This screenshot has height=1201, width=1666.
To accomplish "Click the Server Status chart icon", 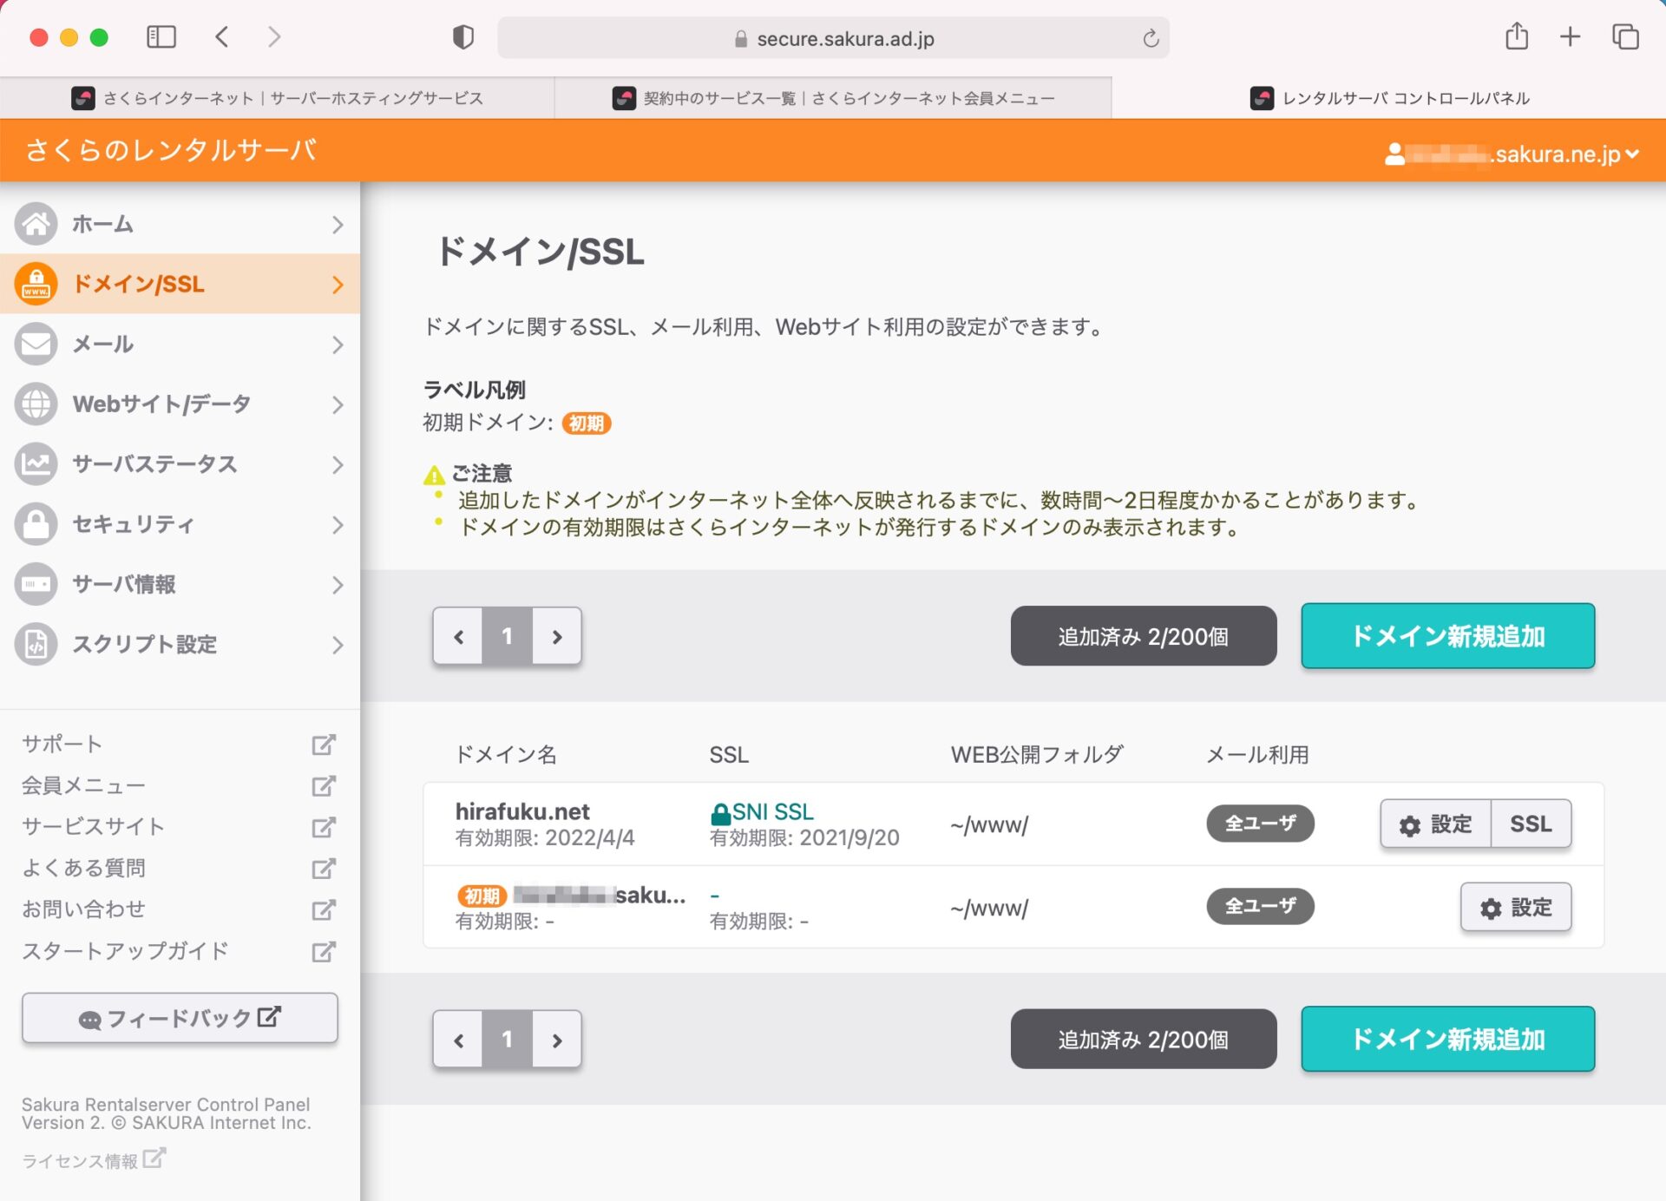I will 36,463.
